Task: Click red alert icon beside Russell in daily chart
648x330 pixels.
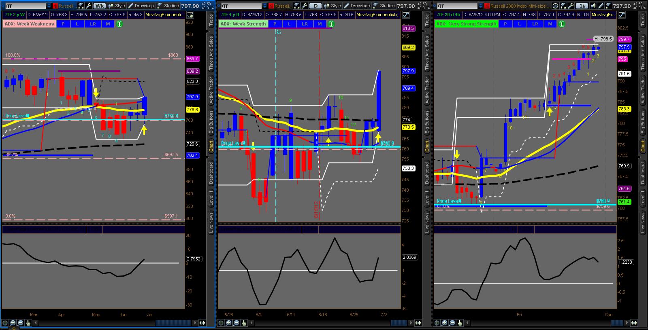Action: 271,6
